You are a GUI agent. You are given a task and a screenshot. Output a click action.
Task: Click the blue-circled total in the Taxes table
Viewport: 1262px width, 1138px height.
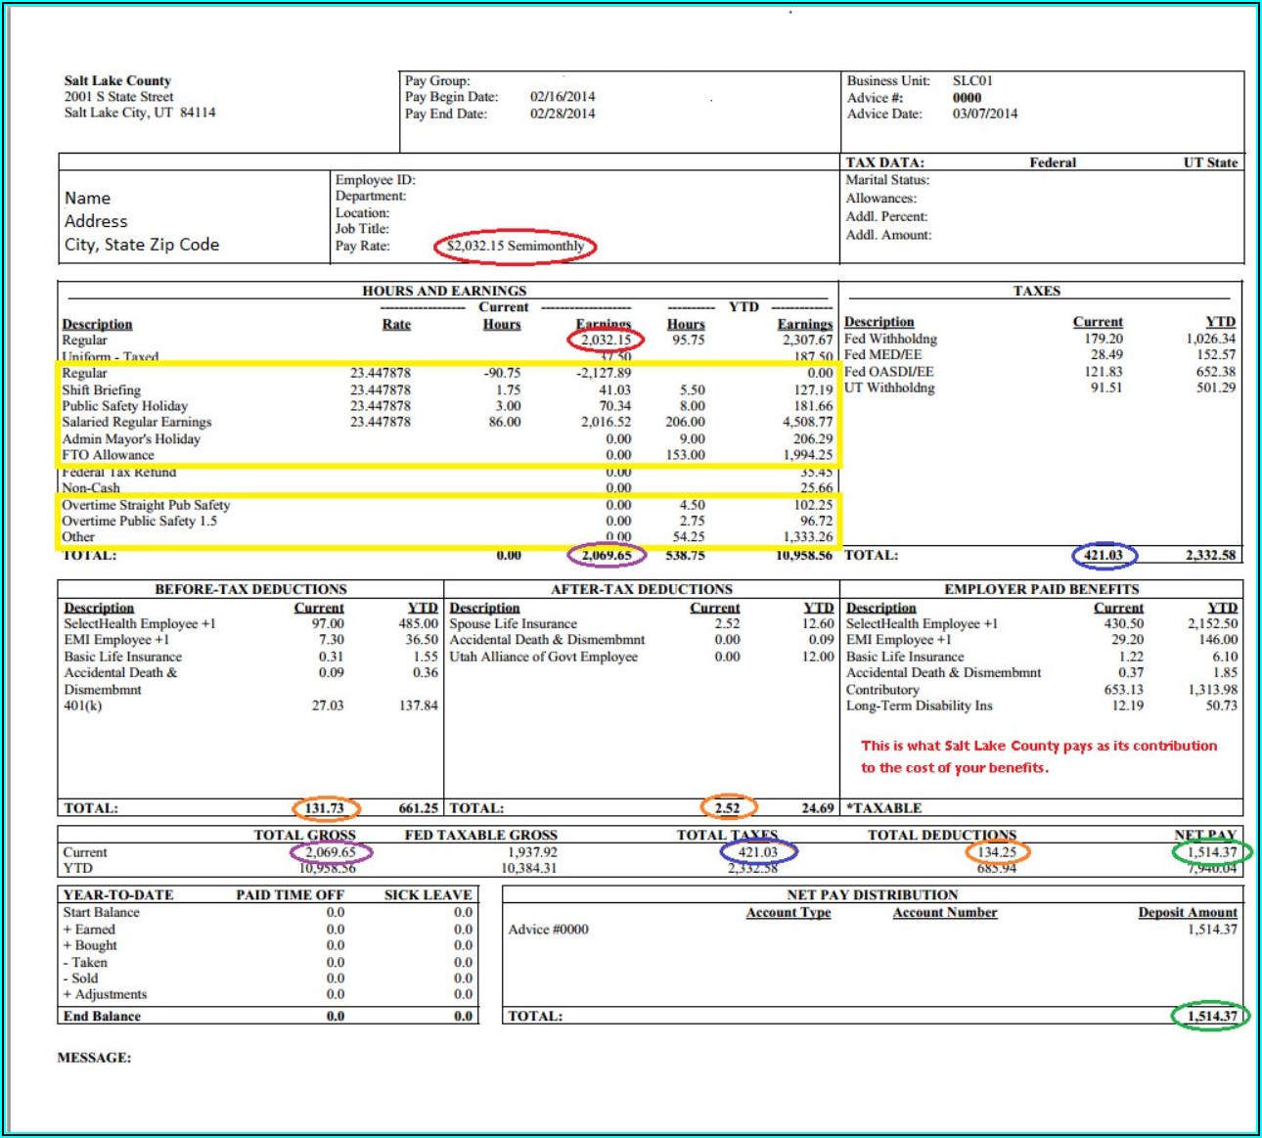click(x=1104, y=555)
